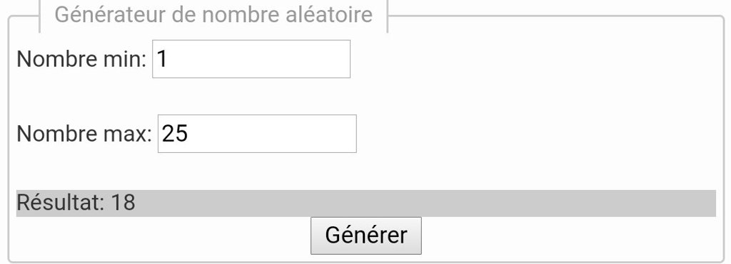Screen dimensions: 731x264
Task: Focus the Nombre min input field
Action: pos(251,59)
